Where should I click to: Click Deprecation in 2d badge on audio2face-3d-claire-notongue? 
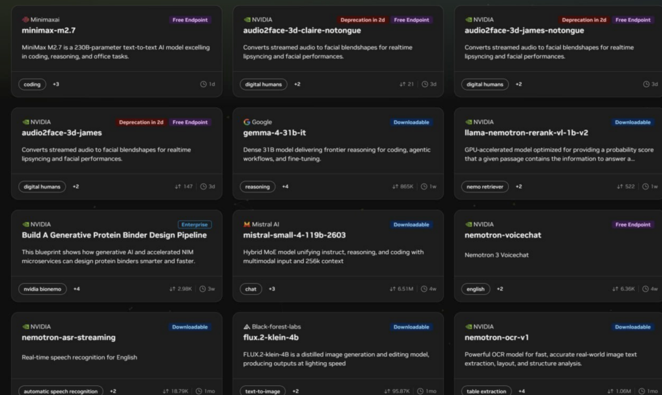(x=362, y=20)
